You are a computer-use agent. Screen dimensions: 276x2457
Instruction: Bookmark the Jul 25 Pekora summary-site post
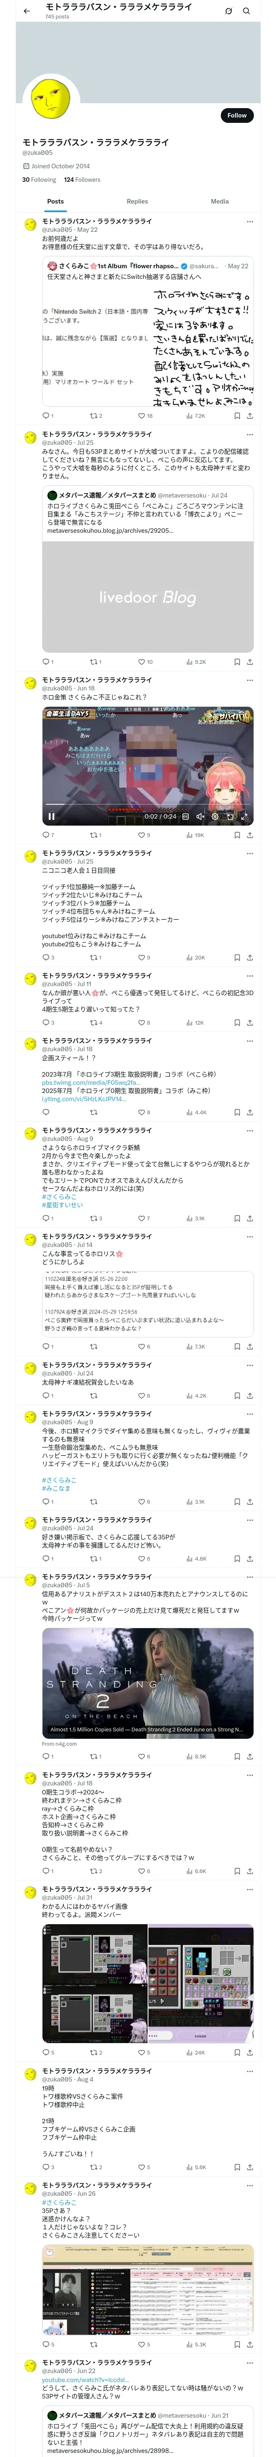tap(236, 662)
